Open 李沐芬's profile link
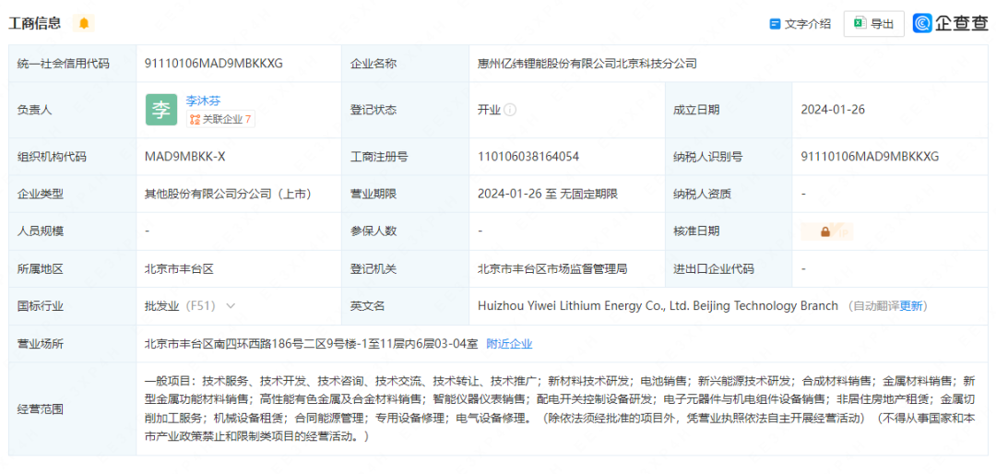Screen dimensions: 996x474 [x=203, y=101]
